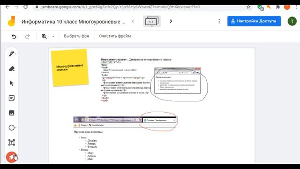
Task: Open the Google account avatar T
Action: 292,21
